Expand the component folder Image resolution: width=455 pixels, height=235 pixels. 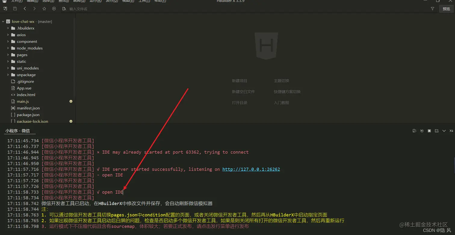(8, 42)
